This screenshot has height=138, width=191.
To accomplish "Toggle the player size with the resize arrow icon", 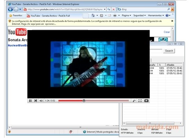I will coord(134,101).
